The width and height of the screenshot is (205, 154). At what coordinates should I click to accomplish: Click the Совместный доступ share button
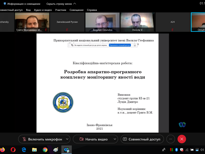tap(142, 139)
